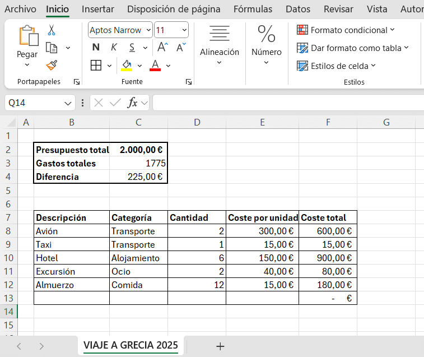Click the select-all corner triangle
Image resolution: width=424 pixels, height=357 pixels.
pos(11,122)
